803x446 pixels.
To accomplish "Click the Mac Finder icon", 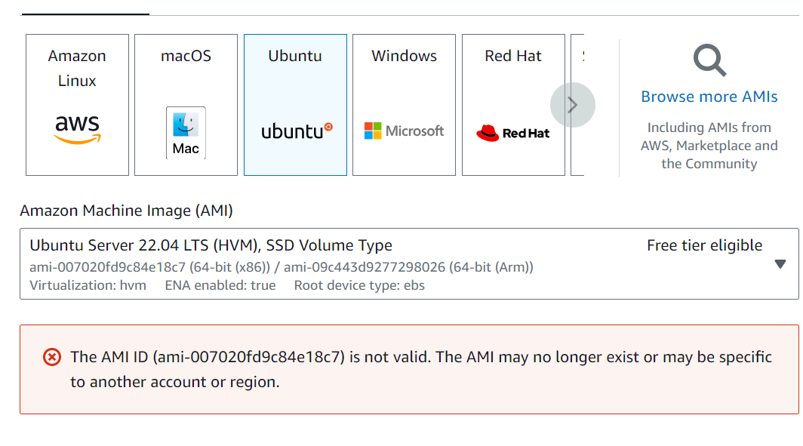I will 186,125.
